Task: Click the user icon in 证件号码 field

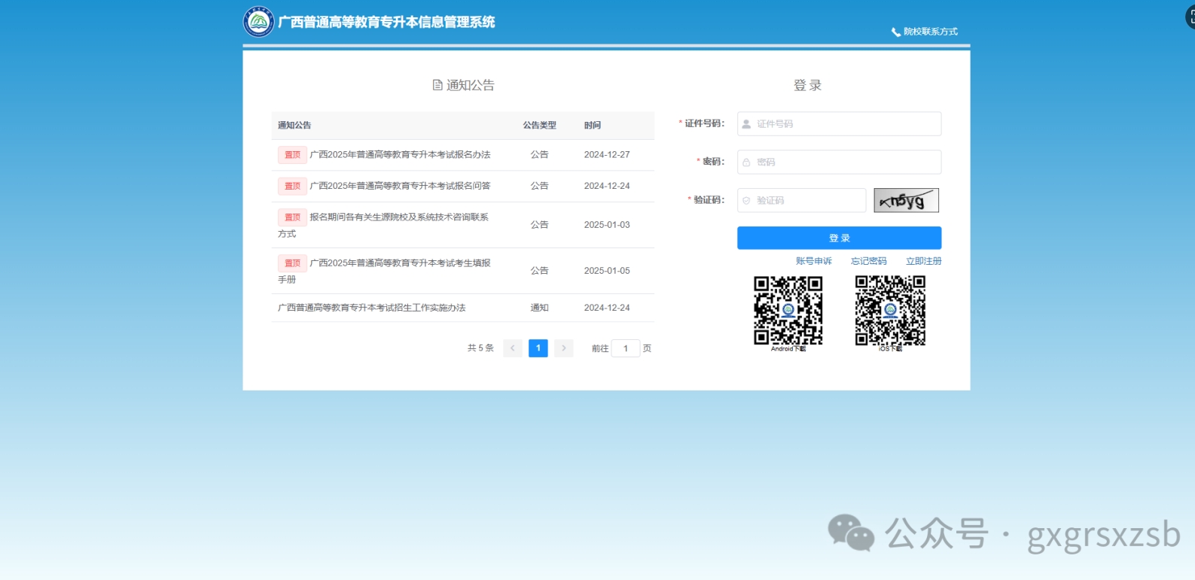Action: click(x=747, y=124)
